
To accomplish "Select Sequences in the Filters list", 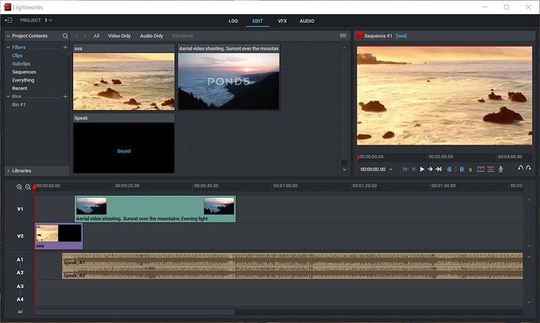I will (x=24, y=71).
